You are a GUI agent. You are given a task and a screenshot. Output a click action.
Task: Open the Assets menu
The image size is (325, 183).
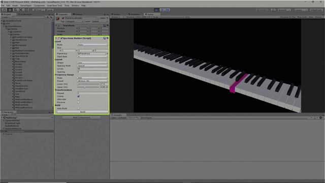[15, 6]
